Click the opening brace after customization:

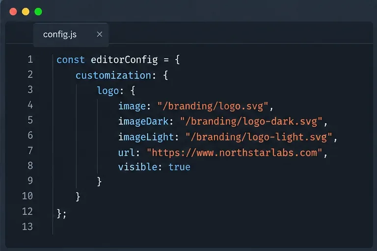tap(165, 75)
